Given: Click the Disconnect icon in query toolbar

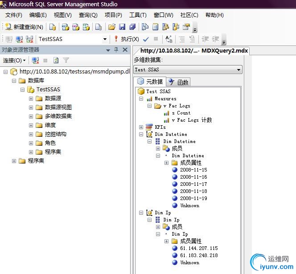Looking at the screenshot, I should pos(19,39).
